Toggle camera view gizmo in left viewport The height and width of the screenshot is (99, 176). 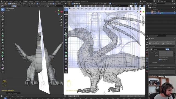click(x=61, y=22)
